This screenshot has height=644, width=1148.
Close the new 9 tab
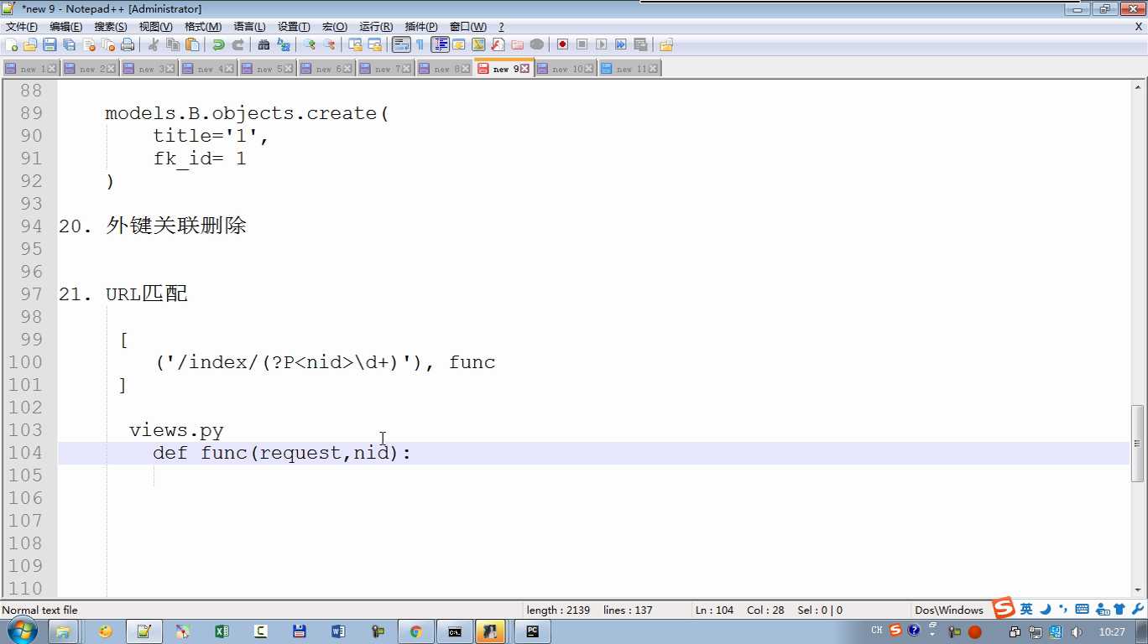[525, 69]
